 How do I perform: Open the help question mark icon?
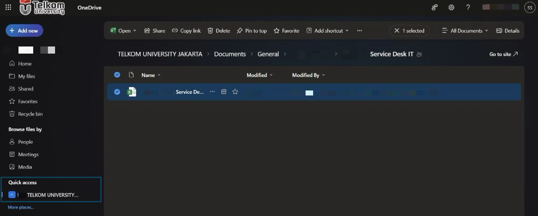[468, 8]
